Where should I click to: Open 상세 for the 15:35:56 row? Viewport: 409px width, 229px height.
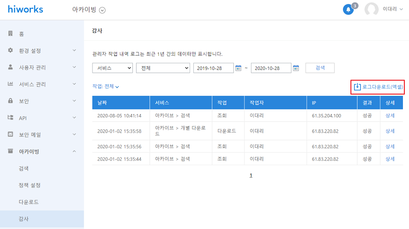click(x=390, y=146)
